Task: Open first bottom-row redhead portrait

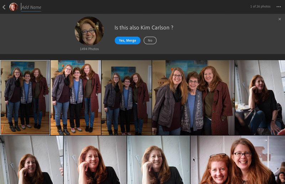Action: pos(31,160)
